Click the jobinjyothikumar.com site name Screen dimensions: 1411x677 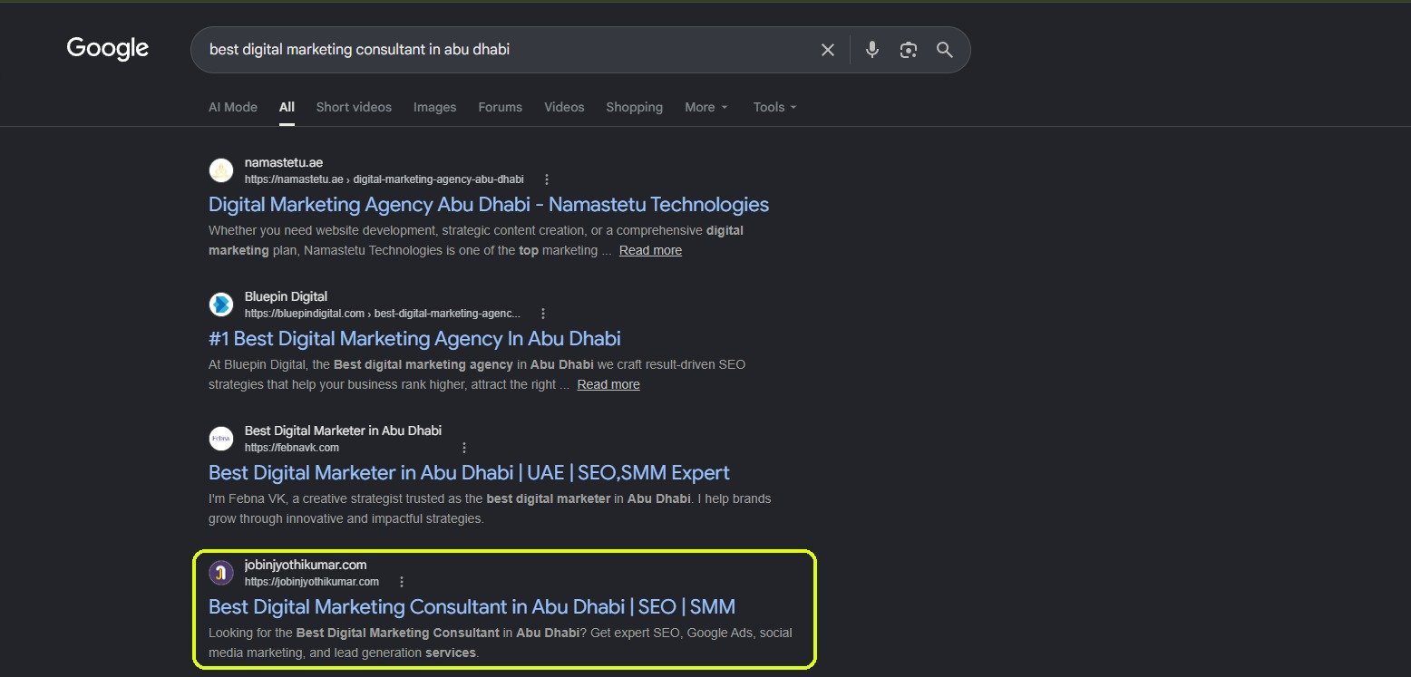(x=306, y=565)
